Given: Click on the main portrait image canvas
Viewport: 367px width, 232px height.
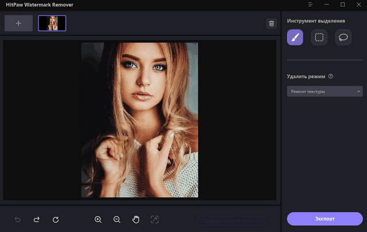Looking at the screenshot, I should pyautogui.click(x=139, y=120).
